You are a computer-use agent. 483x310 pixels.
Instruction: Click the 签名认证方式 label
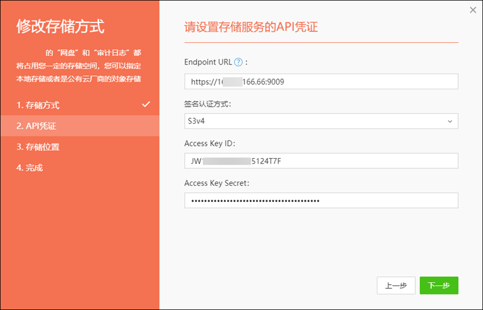pos(210,104)
